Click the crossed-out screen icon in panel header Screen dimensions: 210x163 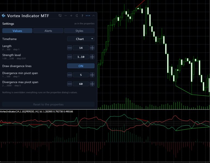click(60, 16)
